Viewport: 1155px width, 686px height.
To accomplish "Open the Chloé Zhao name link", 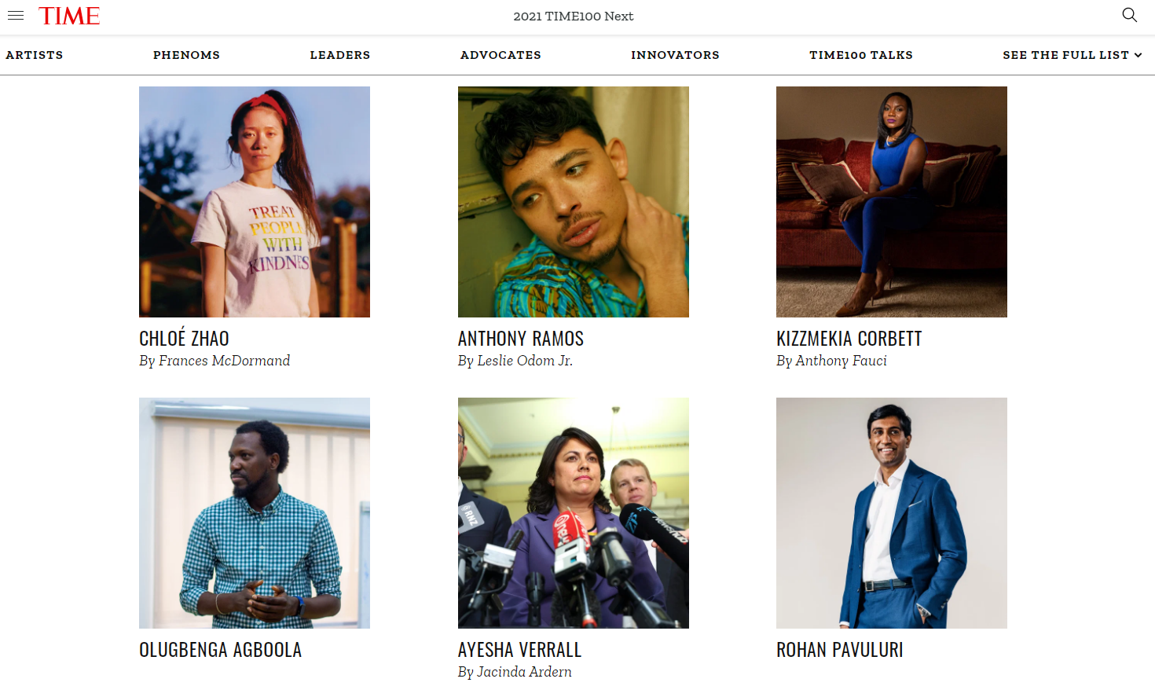I will (x=184, y=338).
